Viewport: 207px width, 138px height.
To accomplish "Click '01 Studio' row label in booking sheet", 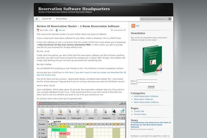I will [42, 130].
